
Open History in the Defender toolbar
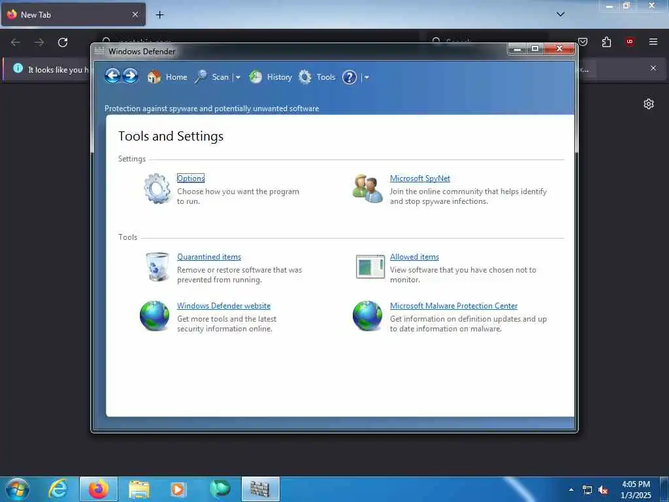tap(279, 77)
